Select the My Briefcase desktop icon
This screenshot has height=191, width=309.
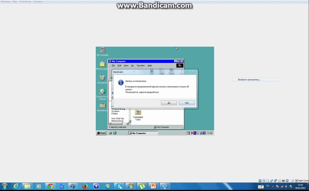(102, 107)
